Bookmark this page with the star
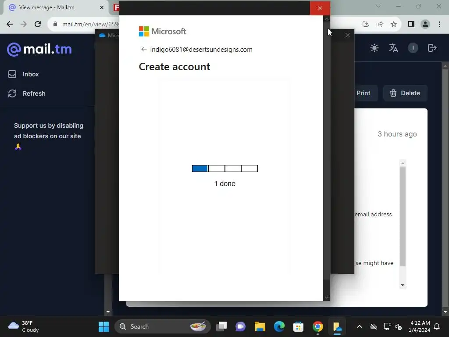The height and width of the screenshot is (337, 449). tap(394, 25)
